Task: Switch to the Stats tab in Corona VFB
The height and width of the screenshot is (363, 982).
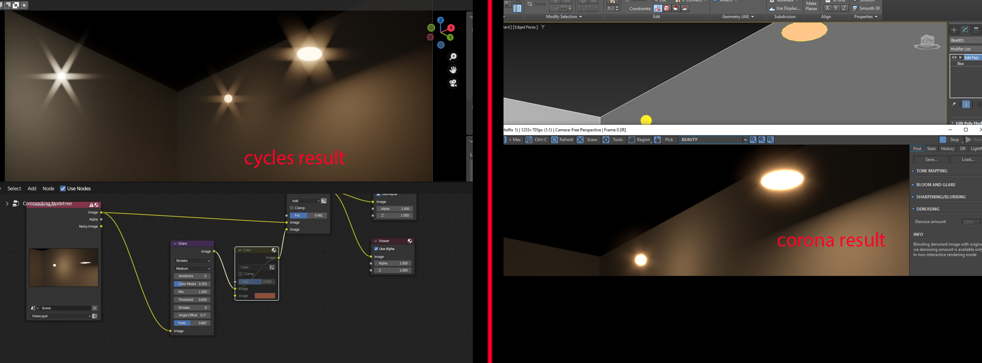Action: (931, 149)
